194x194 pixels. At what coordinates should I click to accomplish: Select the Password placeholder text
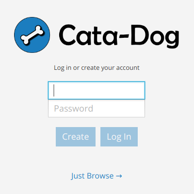[74, 109]
